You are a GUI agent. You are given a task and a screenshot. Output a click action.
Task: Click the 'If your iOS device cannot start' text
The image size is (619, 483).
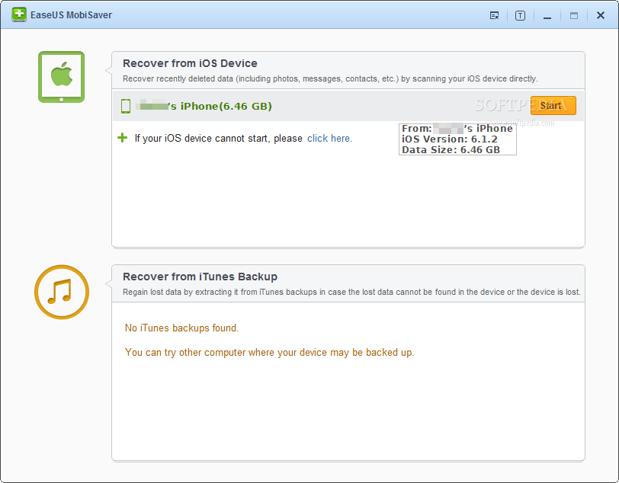click(218, 139)
